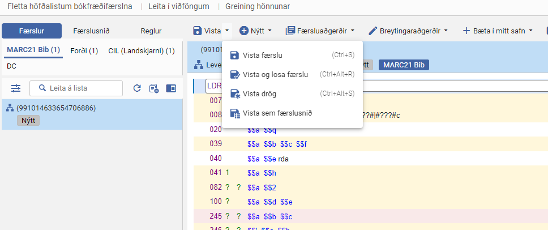This screenshot has width=548, height=230.
Task: Open the list filter settings icon
Action: pos(16,88)
